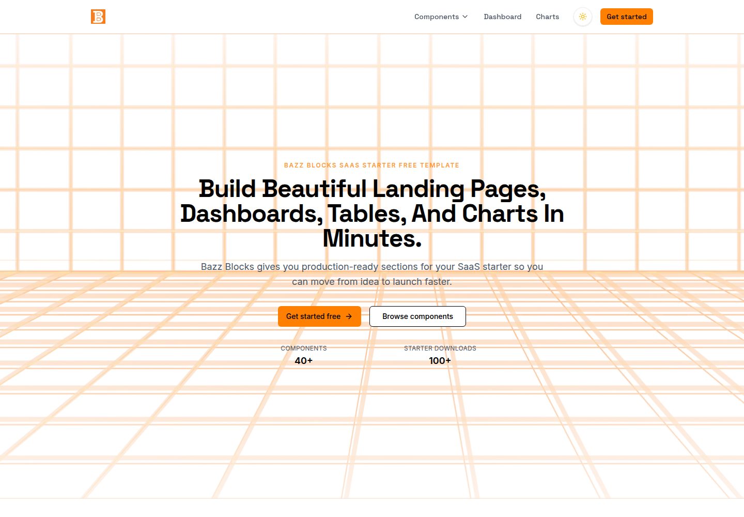Open the Dashboard nav link

502,17
